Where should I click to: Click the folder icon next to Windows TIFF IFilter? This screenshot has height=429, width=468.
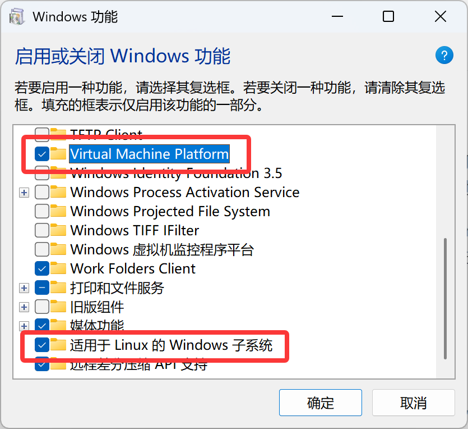(57, 230)
